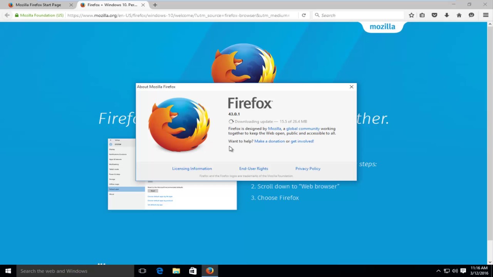This screenshot has width=493, height=277.
Task: Click the page vertical scrollbar down arrow
Action: [490, 262]
